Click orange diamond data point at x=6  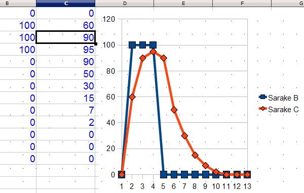[x=174, y=110]
